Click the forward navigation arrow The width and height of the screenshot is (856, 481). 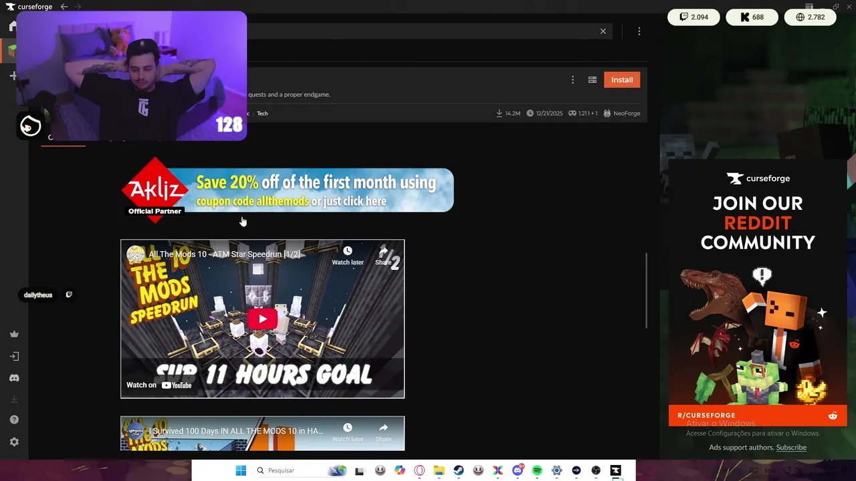coord(78,7)
